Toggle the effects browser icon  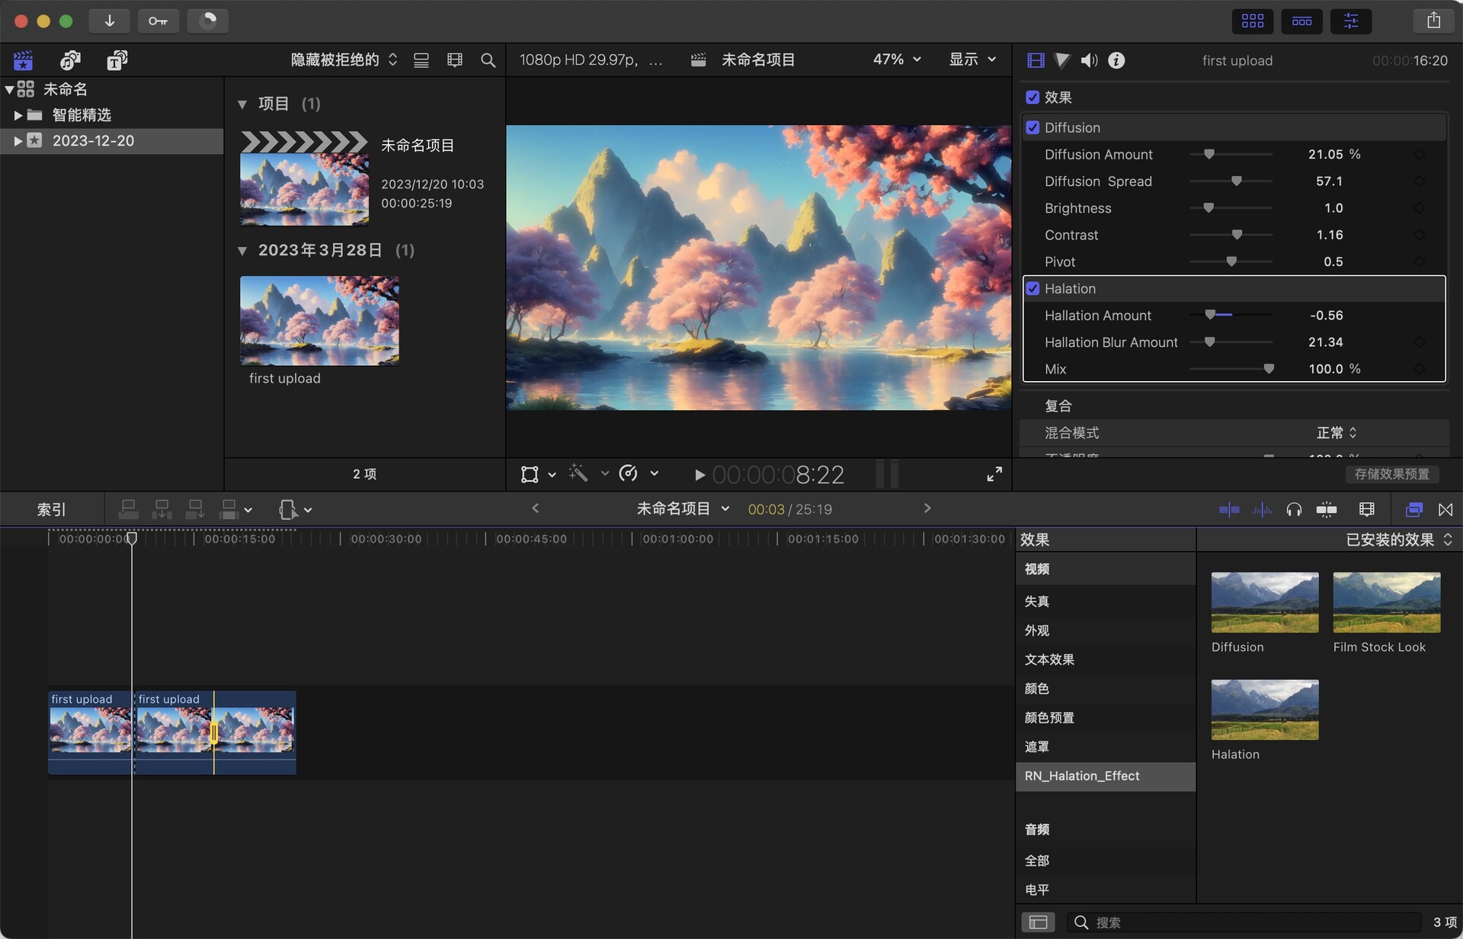point(1413,509)
